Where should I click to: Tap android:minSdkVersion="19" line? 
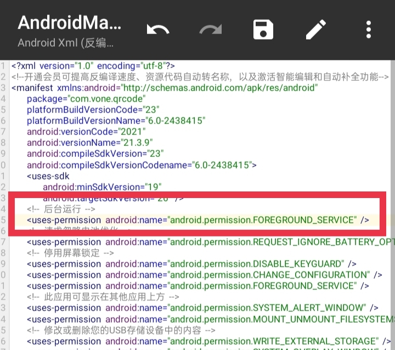(102, 187)
